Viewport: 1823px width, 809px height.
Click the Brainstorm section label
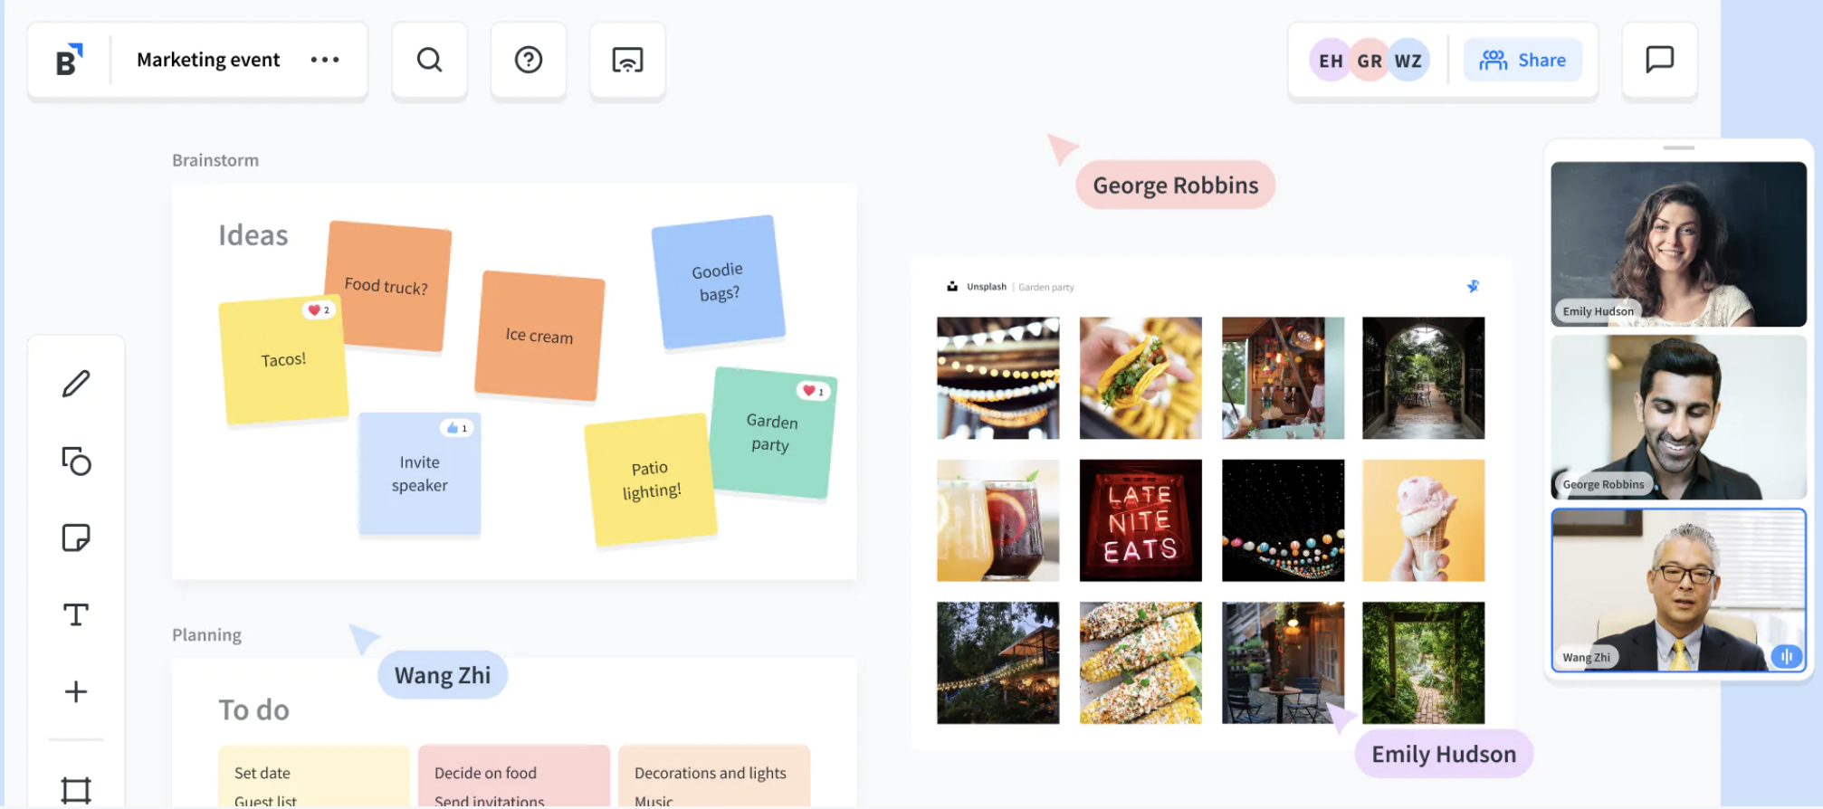215,160
